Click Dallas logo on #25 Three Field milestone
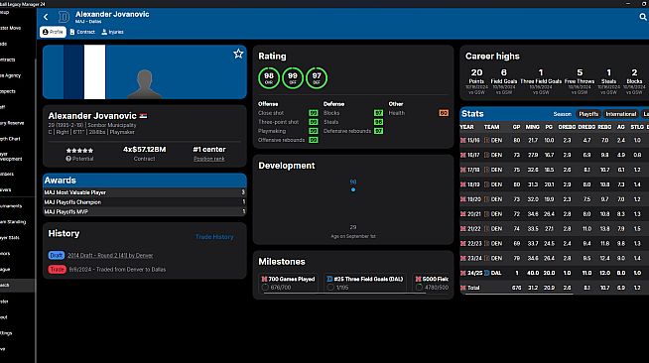This screenshot has height=363, width=649. (x=329, y=279)
